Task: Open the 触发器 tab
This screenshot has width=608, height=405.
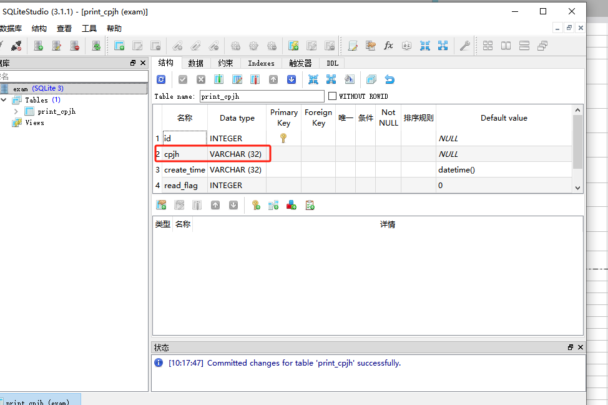Action: click(300, 63)
